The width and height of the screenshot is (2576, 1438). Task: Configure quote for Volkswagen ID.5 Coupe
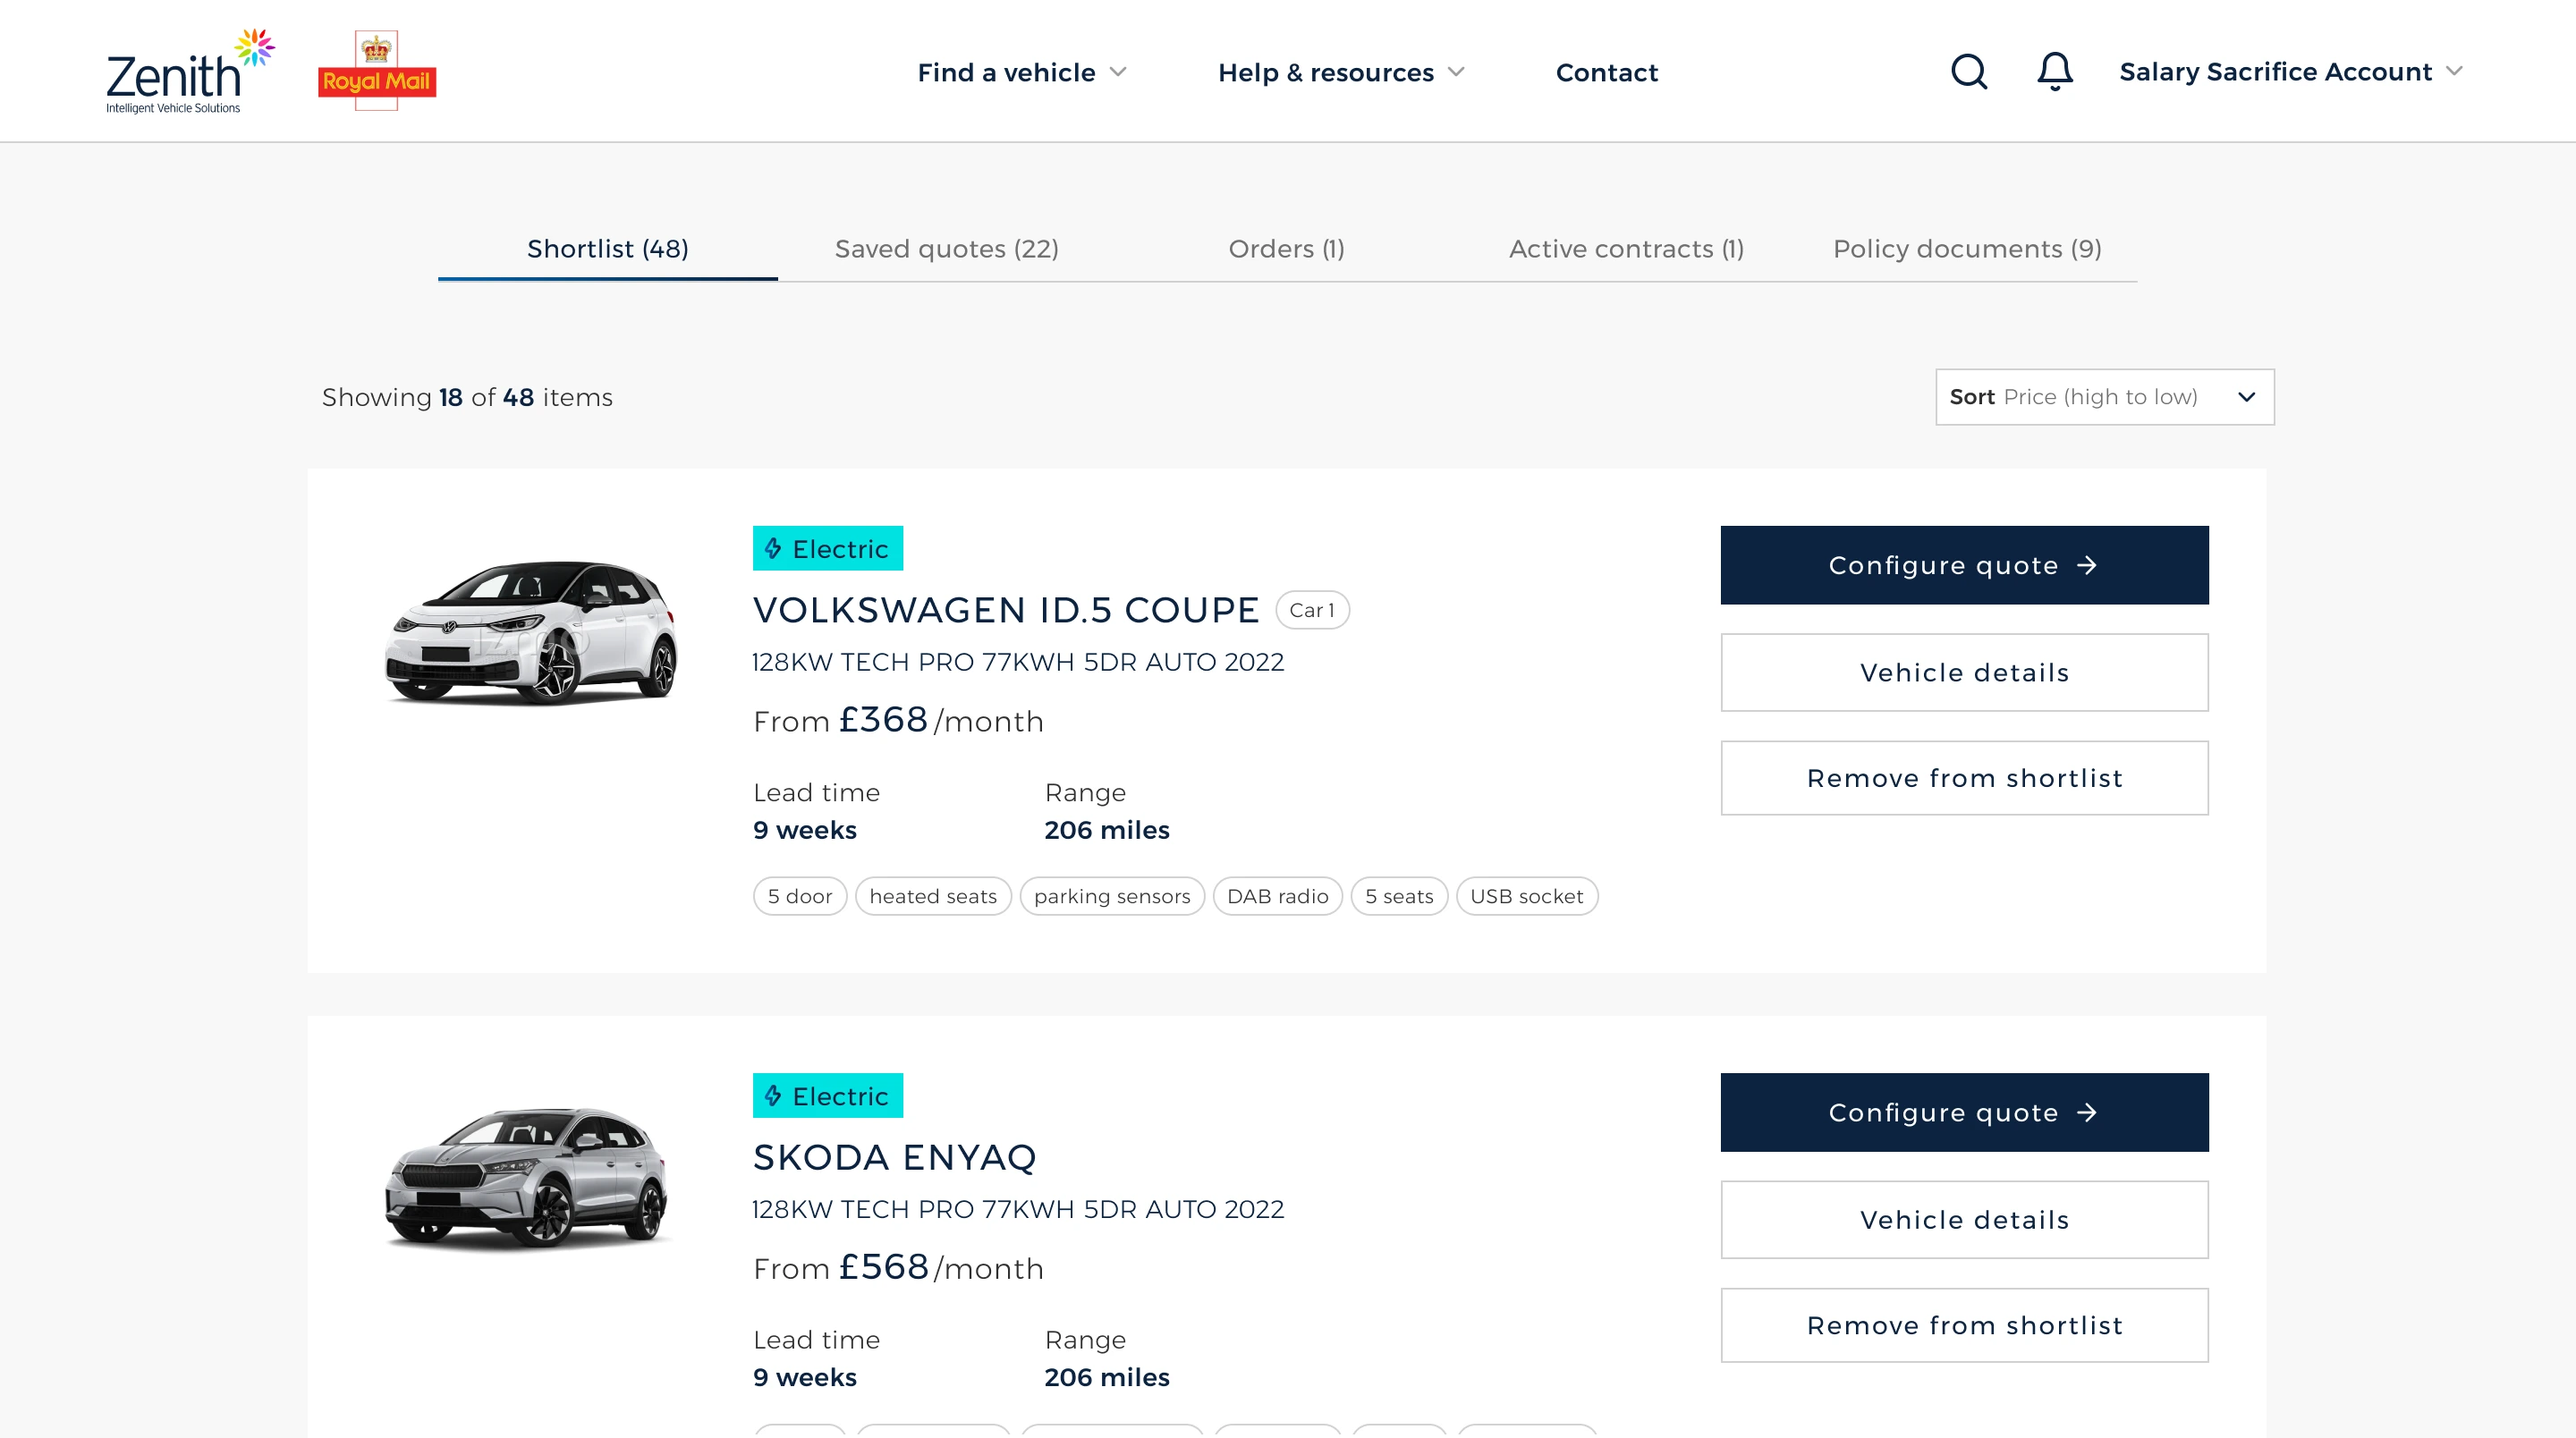click(1964, 565)
